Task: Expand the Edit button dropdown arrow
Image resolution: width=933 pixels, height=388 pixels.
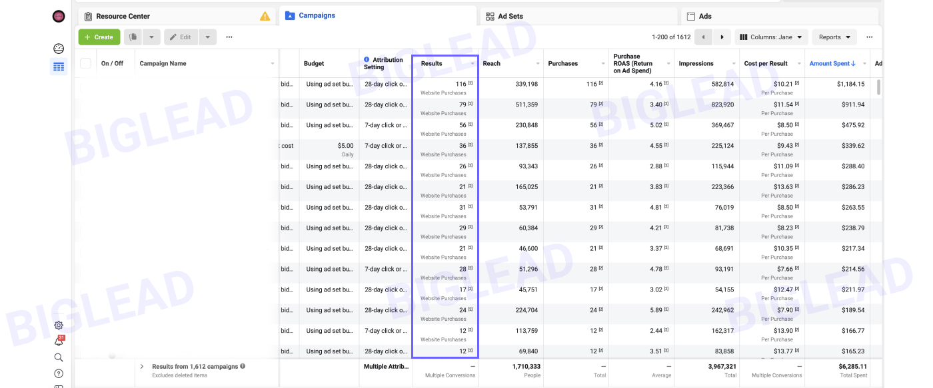Action: tap(208, 37)
